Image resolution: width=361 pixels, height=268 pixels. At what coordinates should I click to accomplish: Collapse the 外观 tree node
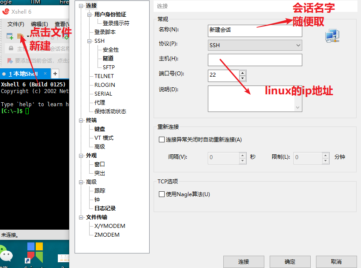[x=81, y=156]
